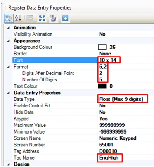Select the Hide Data label
Screen dimensions: 154x167
[24, 112]
